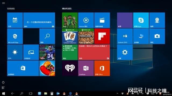Screen dimensions: 172x96
Task: Launch the Microsoft Edge tile
Action: [x=15, y=36]
